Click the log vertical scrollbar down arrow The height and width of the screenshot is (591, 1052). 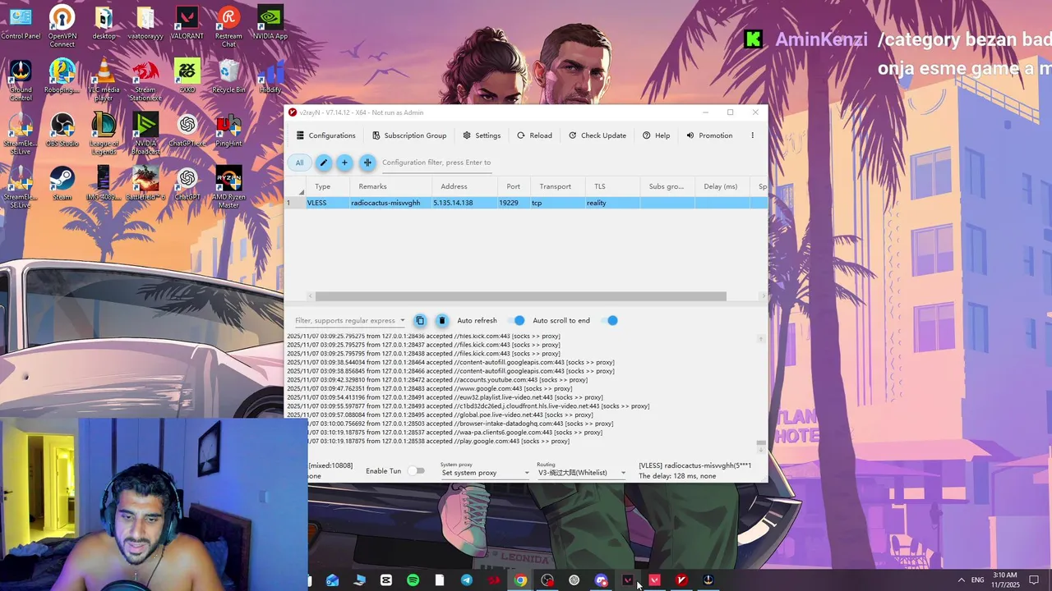(x=761, y=450)
